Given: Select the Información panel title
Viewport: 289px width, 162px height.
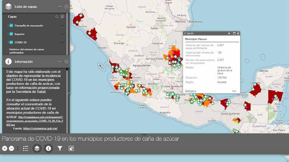Looking at the screenshot, I should pyautogui.click(x=24, y=62).
